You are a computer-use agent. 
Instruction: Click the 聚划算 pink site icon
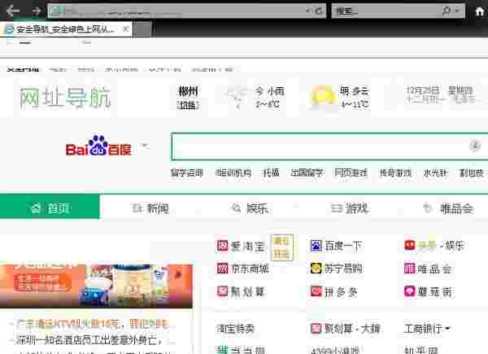pos(222,291)
